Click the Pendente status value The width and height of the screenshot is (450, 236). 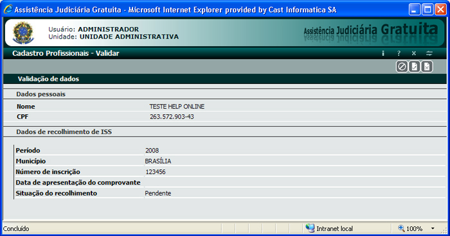pyautogui.click(x=158, y=193)
